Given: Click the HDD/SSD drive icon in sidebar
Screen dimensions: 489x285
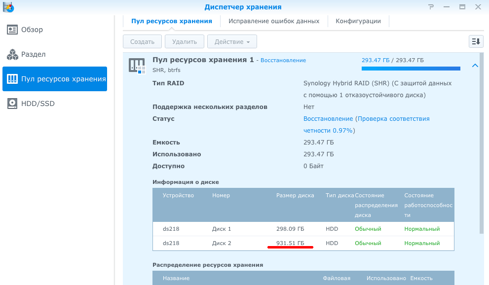Looking at the screenshot, I should (13, 104).
